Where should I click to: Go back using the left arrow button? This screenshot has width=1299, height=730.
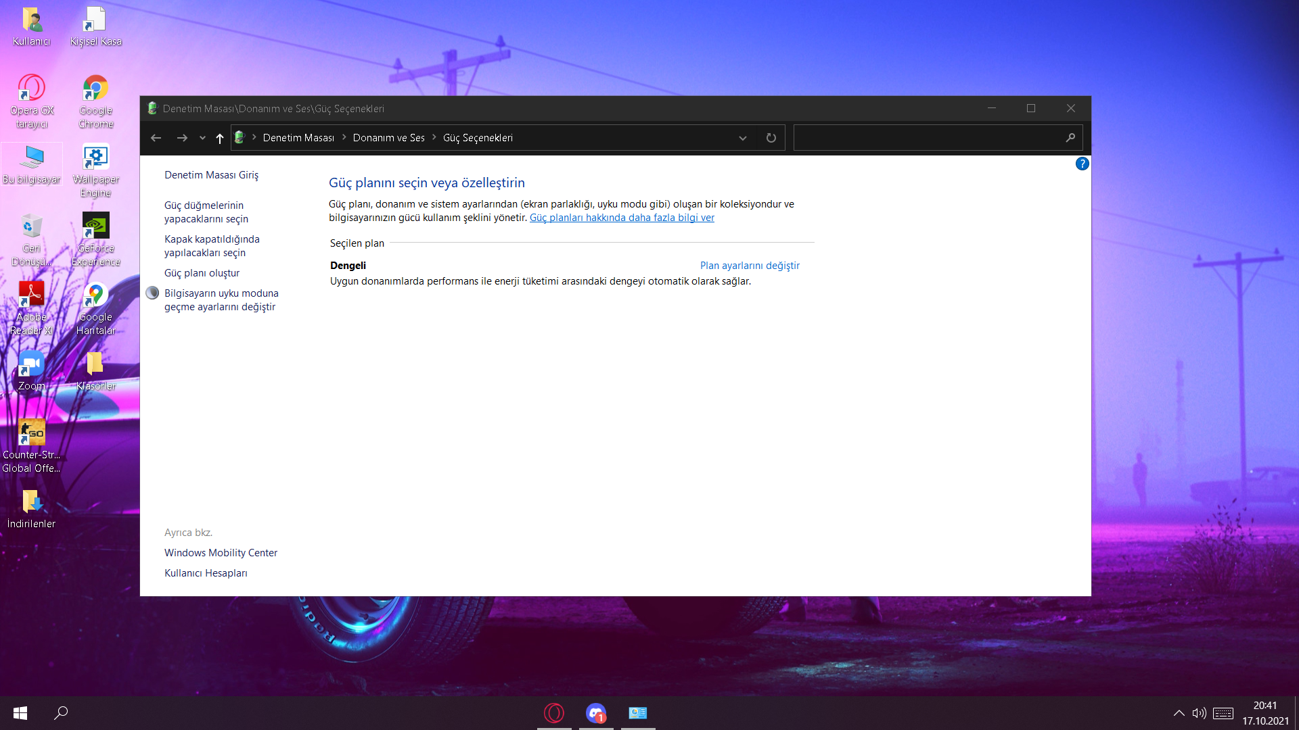tap(156, 138)
